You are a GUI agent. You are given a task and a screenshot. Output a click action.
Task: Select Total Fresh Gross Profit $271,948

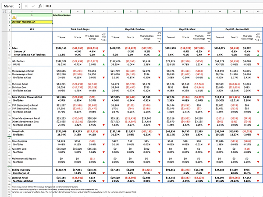(x=61, y=131)
